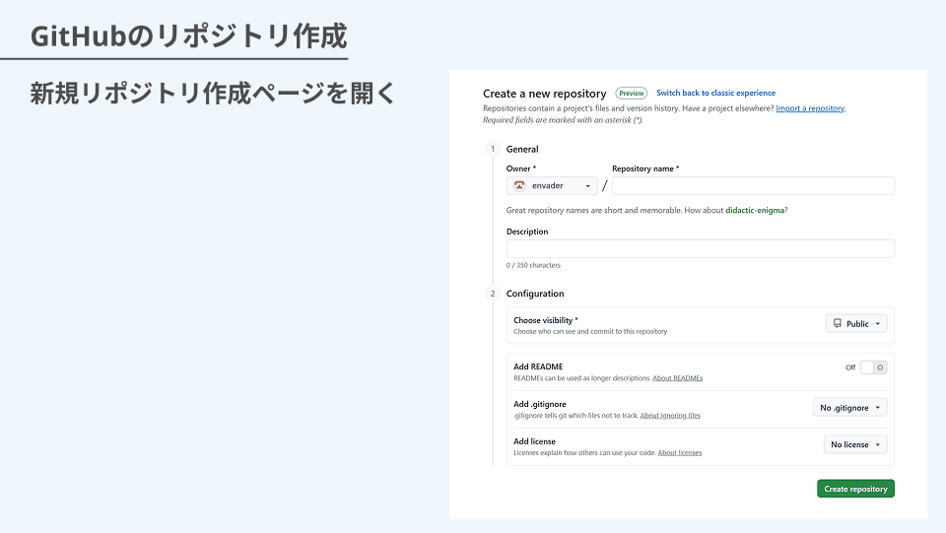The height and width of the screenshot is (533, 946).
Task: Follow Switch back to classic experience link
Action: pos(715,93)
